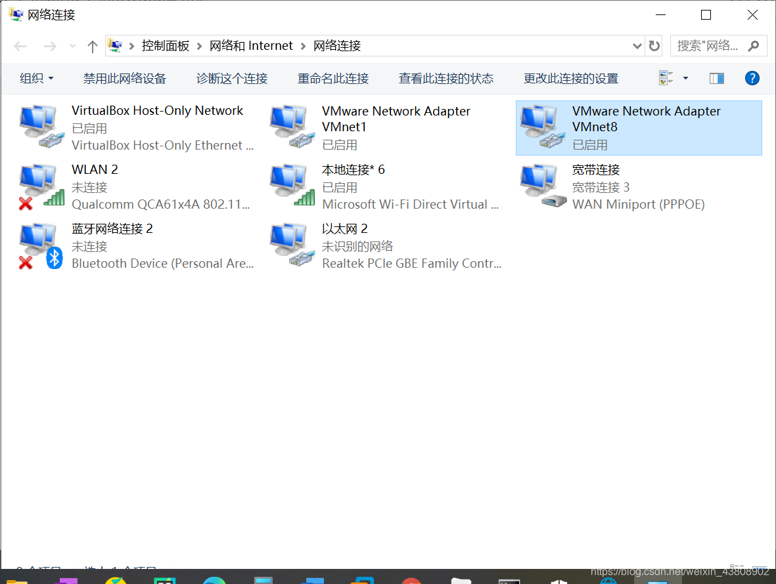Click 查看此连接的状态 in the toolbar
The width and height of the screenshot is (776, 584).
click(446, 78)
